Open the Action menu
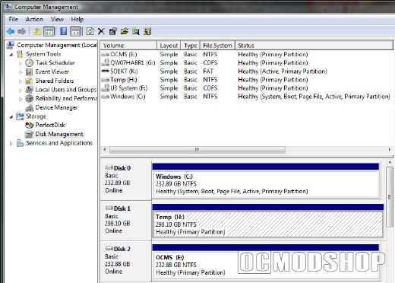 point(34,19)
